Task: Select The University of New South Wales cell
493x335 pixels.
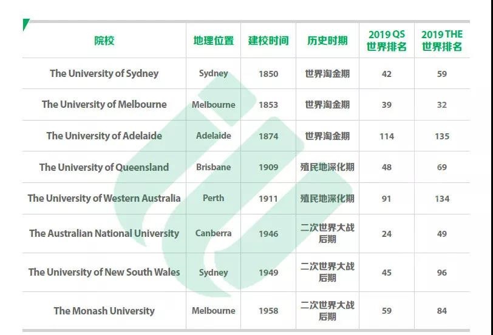Action: click(104, 272)
